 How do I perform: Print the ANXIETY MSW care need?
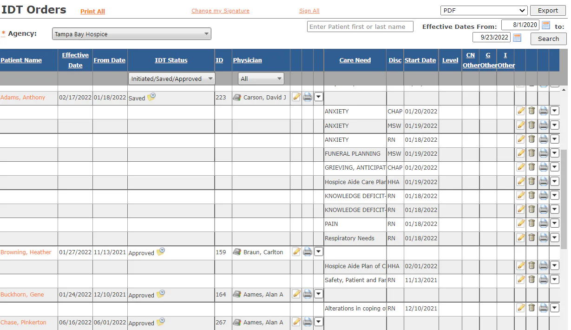point(543,125)
